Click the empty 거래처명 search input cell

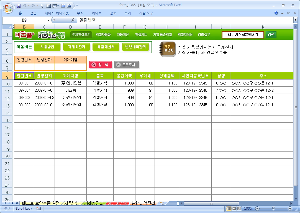pyautogui.click(x=70, y=67)
